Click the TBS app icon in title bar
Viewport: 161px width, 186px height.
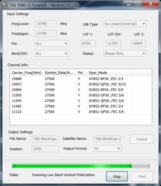[5, 5]
